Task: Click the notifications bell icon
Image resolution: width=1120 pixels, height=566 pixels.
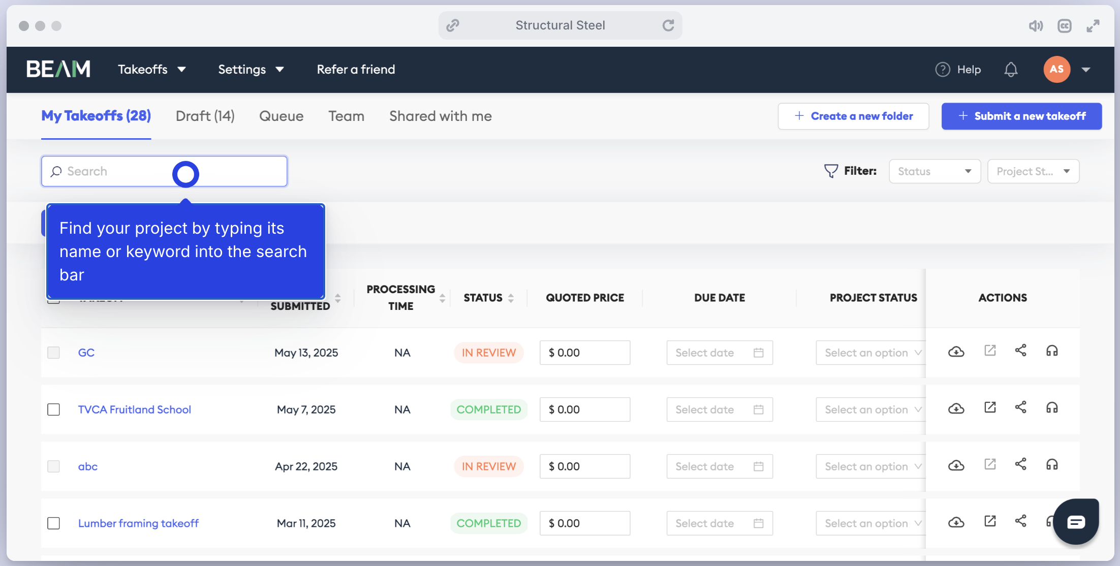Action: pos(1011,70)
